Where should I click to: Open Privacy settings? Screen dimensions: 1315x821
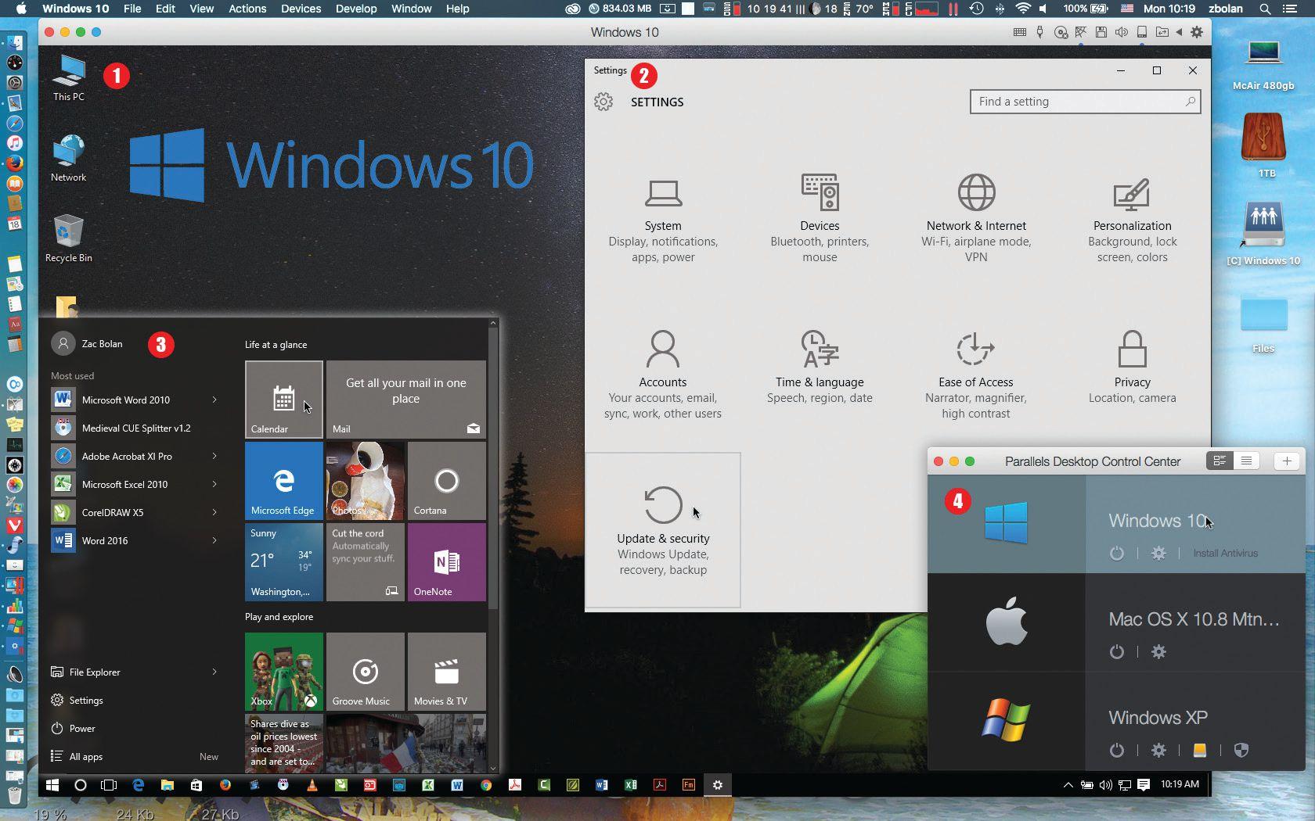pos(1132,367)
